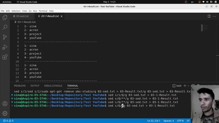Image resolution: width=219 pixels, height=123 pixels.
Task: Open the Go menu
Action: [x=30, y=11]
